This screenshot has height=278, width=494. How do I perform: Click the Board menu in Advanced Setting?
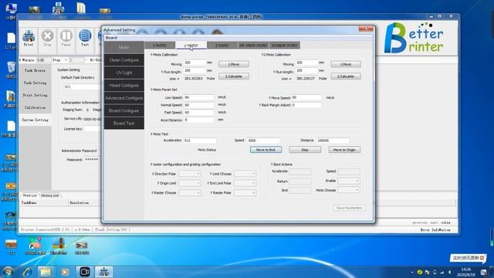click(111, 38)
